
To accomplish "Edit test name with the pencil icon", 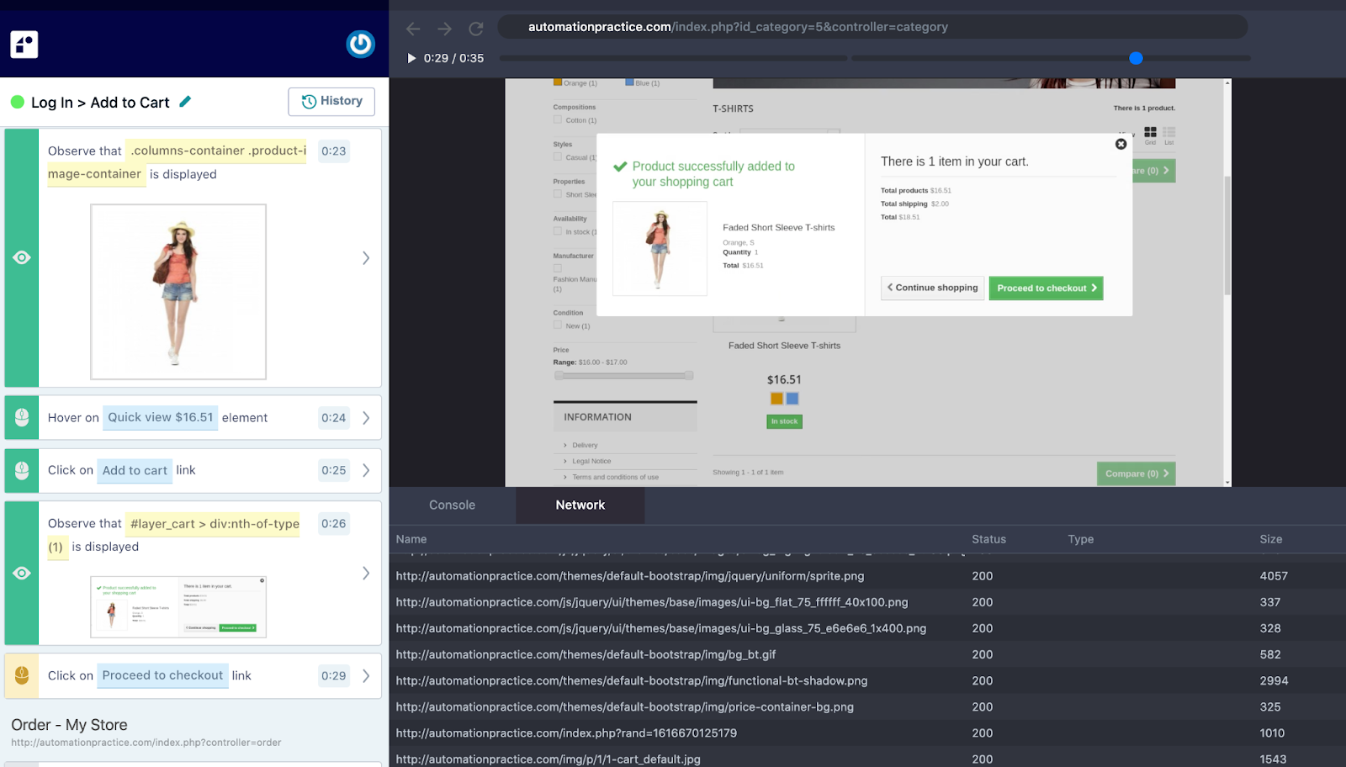I will (185, 102).
